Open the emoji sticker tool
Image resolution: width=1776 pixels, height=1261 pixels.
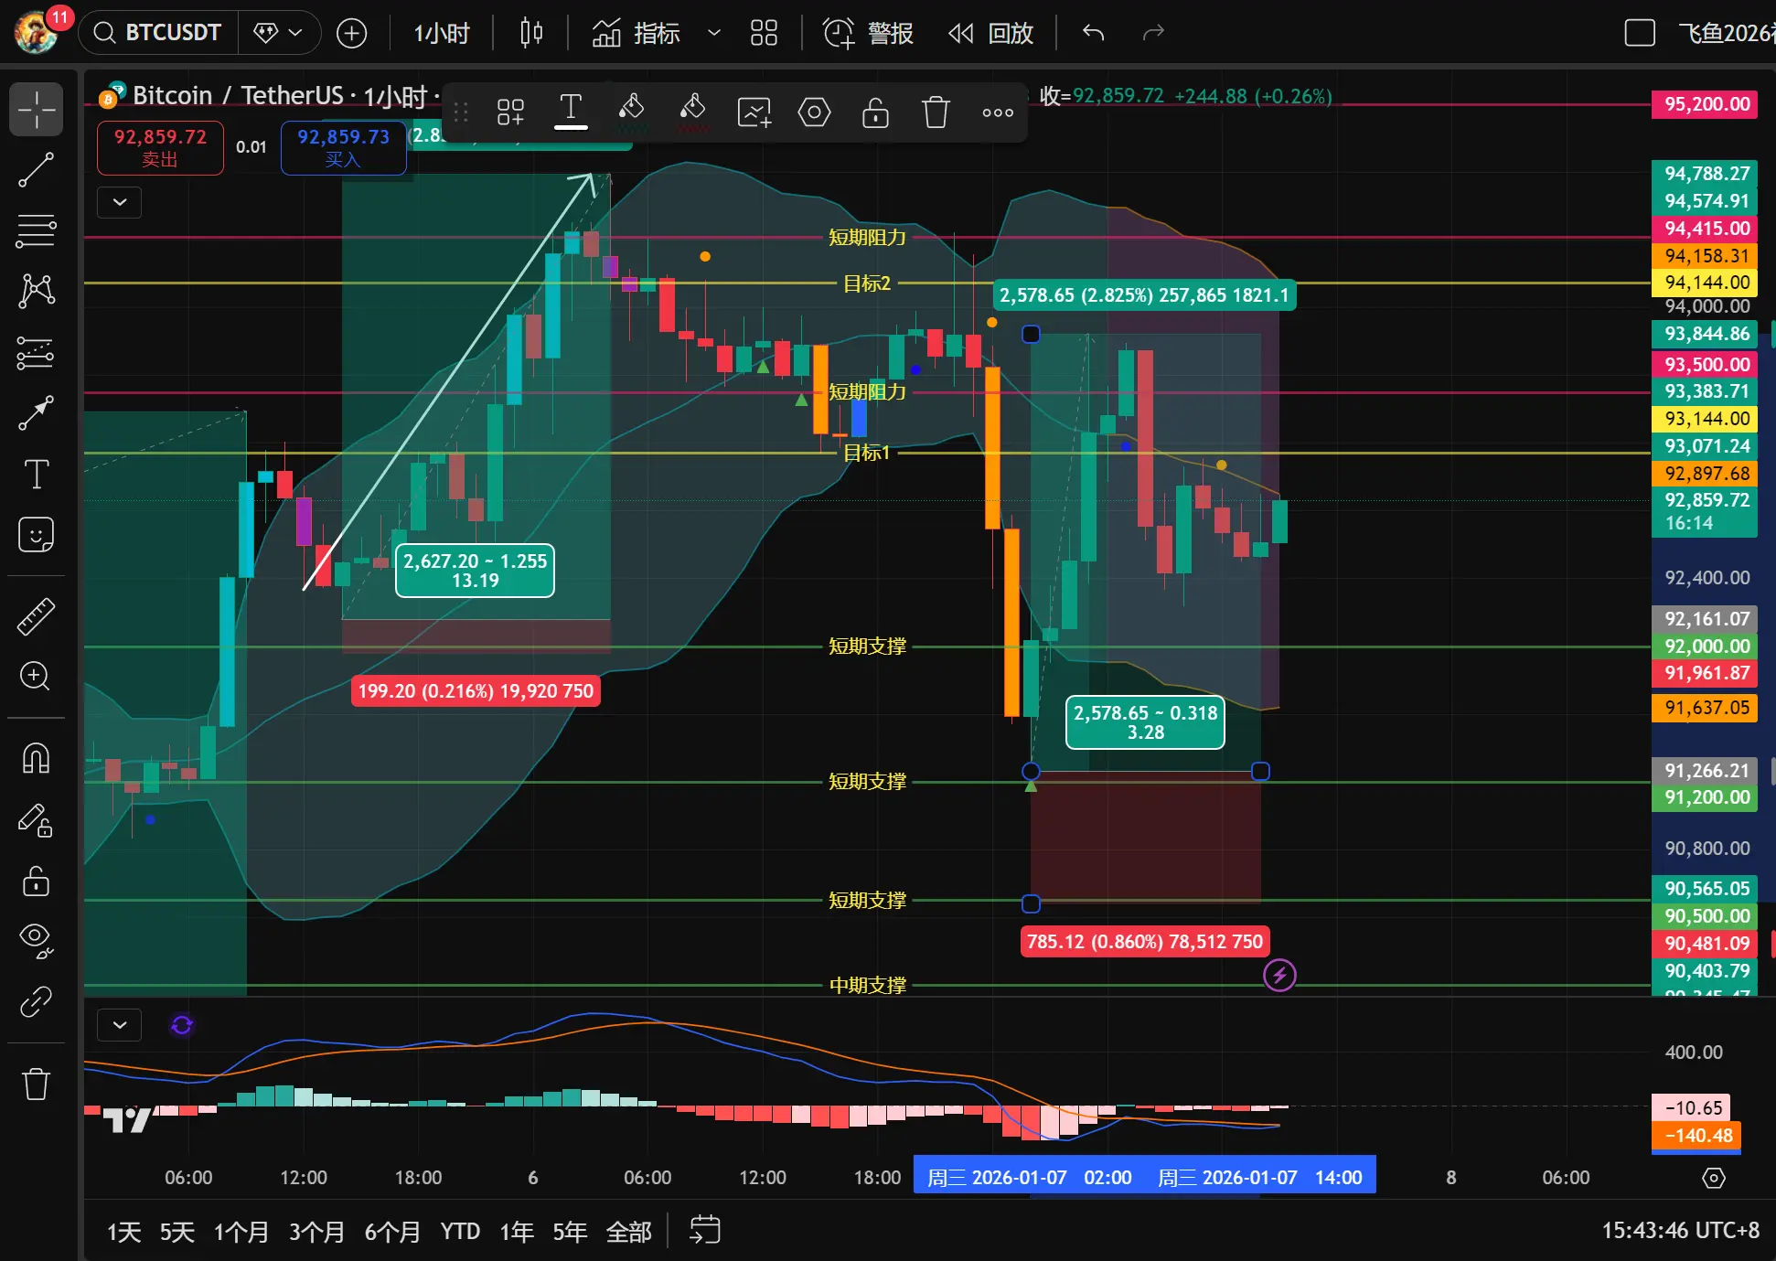[36, 535]
